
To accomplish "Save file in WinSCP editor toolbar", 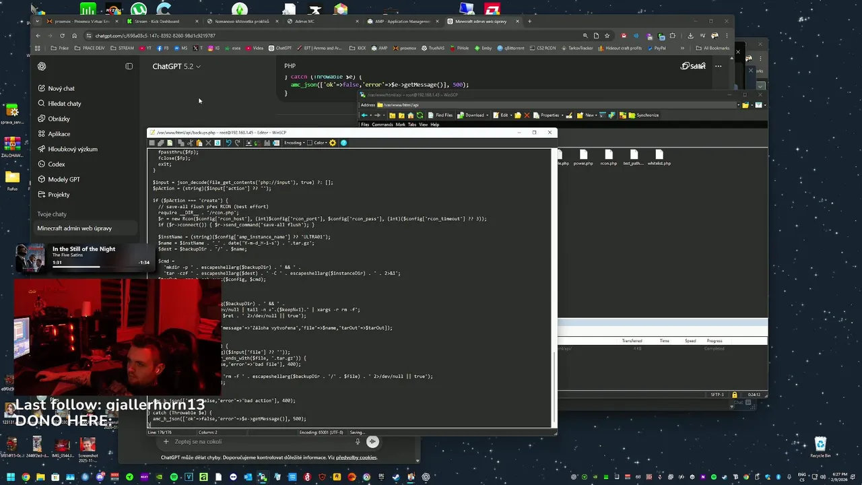I will pos(152,143).
